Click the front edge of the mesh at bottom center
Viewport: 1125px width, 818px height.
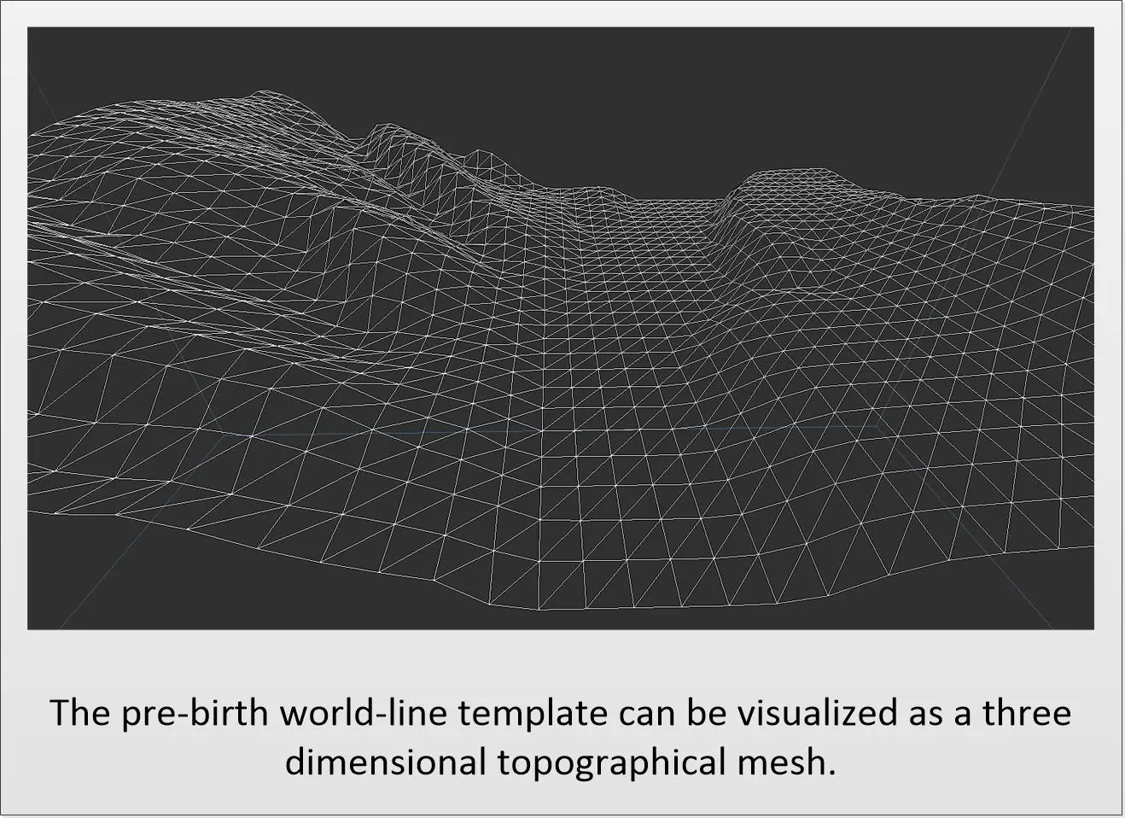click(x=546, y=609)
